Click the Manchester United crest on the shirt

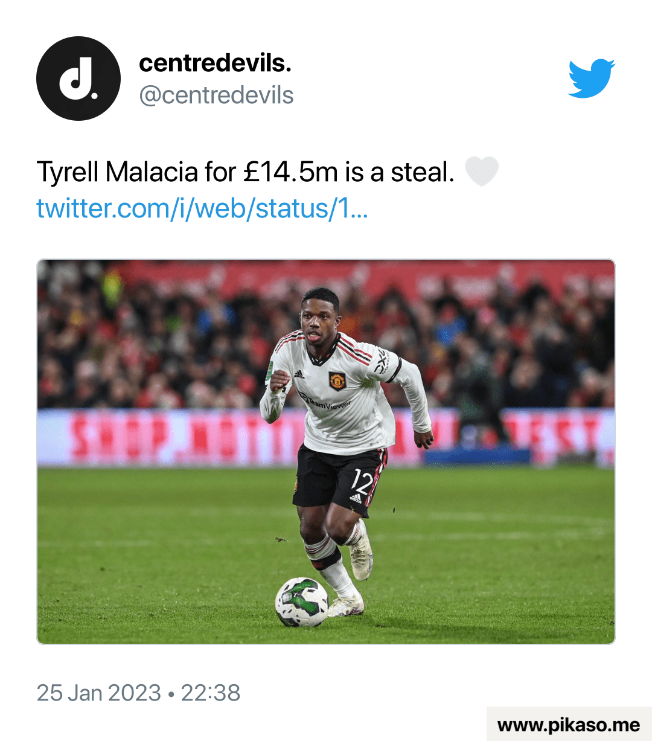pos(337,380)
